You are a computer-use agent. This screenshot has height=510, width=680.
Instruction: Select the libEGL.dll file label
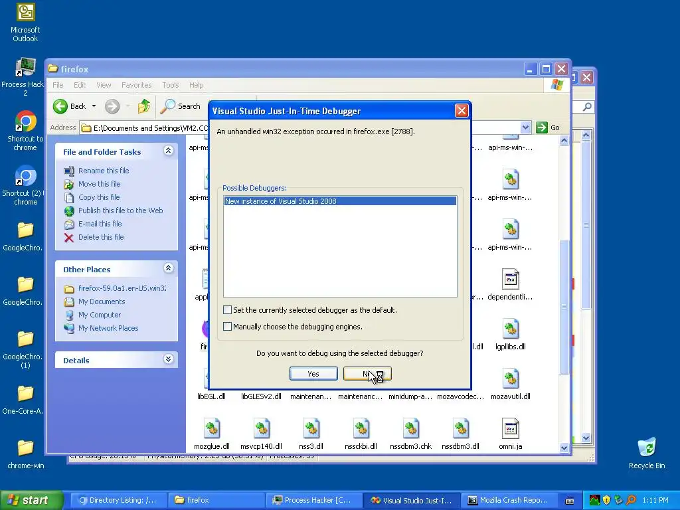(x=212, y=396)
